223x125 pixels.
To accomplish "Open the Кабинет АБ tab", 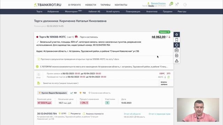I will click(94, 11).
